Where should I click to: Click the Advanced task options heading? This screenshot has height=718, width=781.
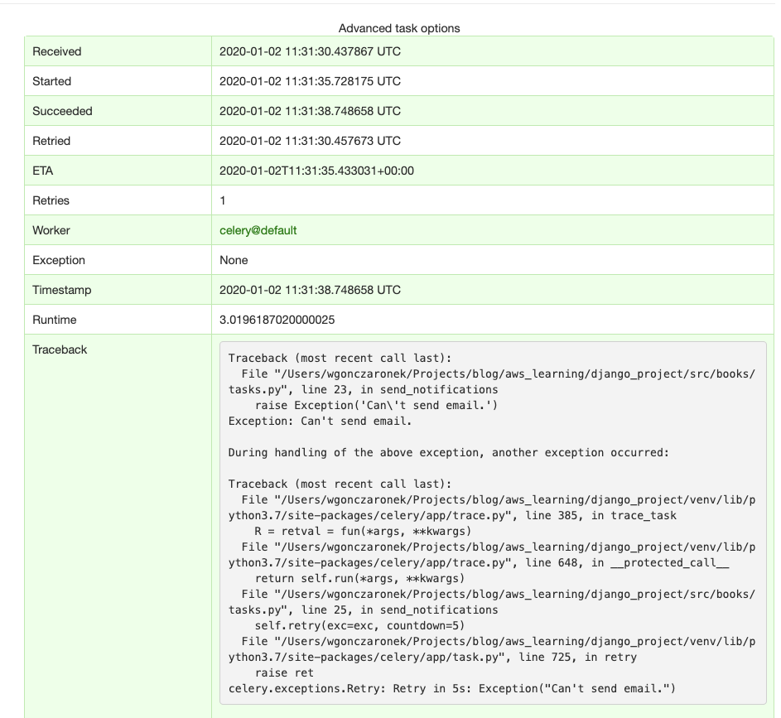(399, 28)
